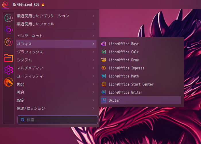This screenshot has width=201, height=144.
Task: Expand the インターネット chevron
Action: point(93,36)
